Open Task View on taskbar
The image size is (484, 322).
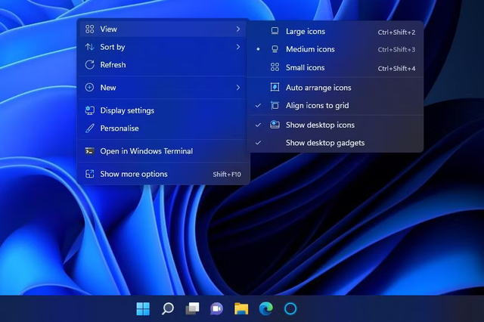(192, 308)
